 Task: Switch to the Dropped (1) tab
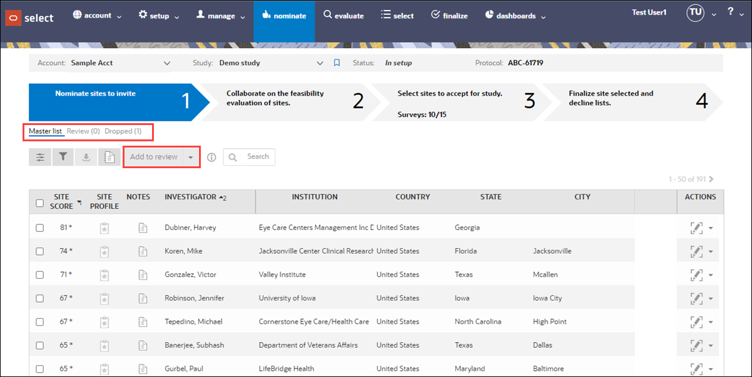[x=123, y=131]
